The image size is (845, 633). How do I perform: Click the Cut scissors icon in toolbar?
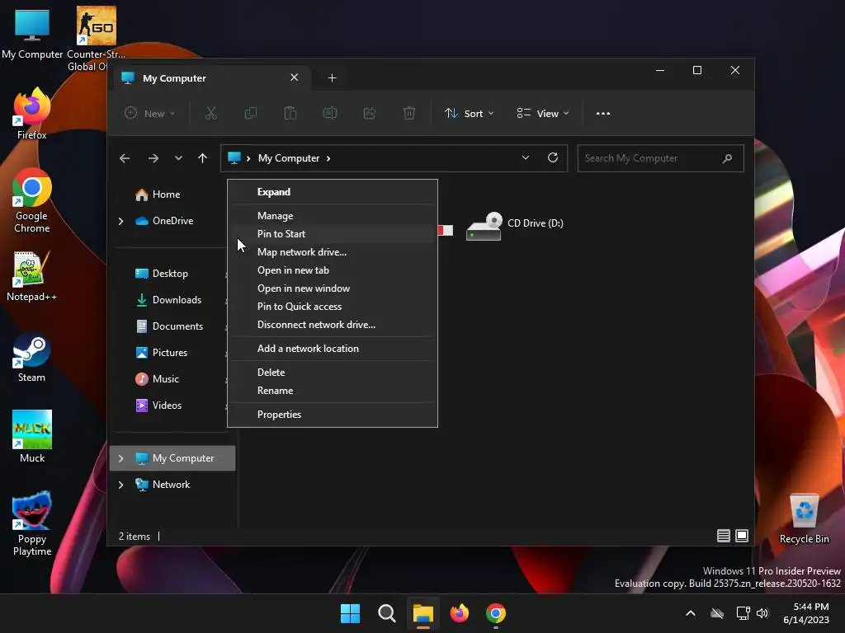click(x=210, y=113)
